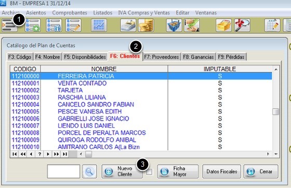
Task: Click the Cerrar button
Action: [261, 171]
